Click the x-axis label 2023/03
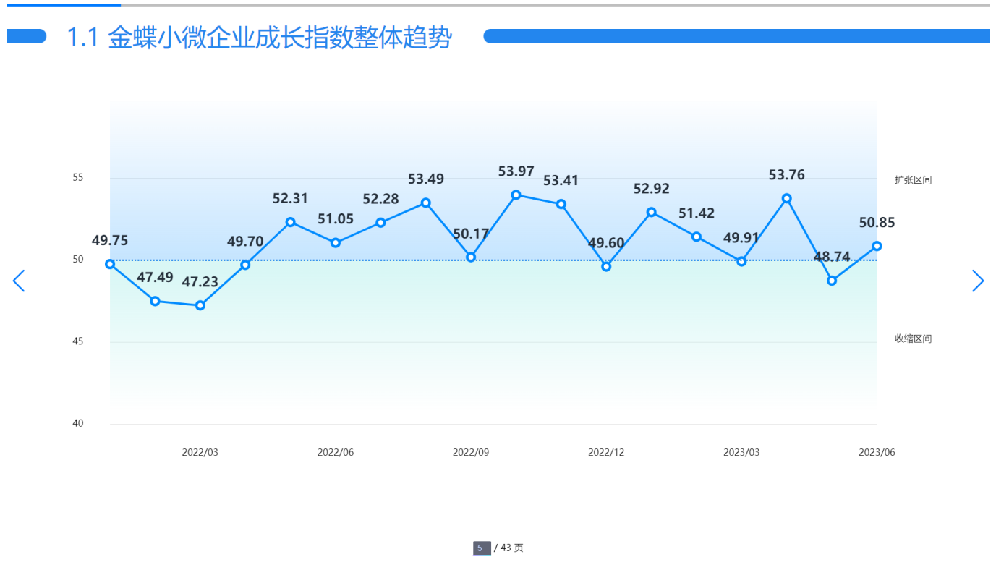 tap(741, 452)
